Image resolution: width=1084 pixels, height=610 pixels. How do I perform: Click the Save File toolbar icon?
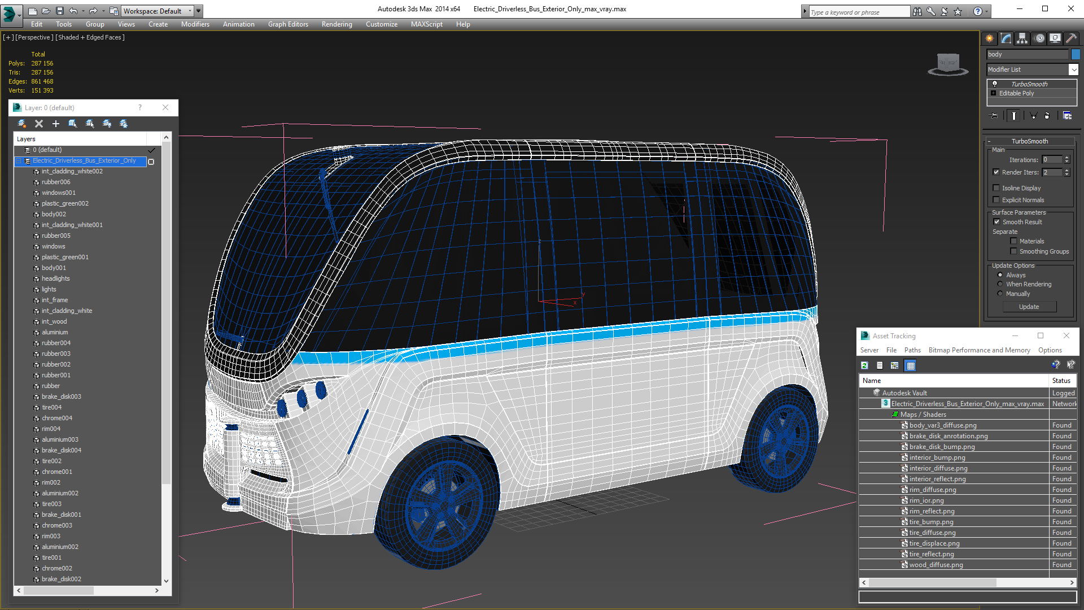coord(59,11)
